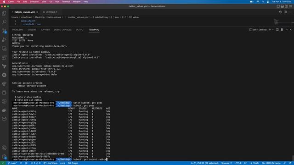The width and height of the screenshot is (294, 165).
Task: Click errors and warnings count in status bar
Action: tap(36, 163)
